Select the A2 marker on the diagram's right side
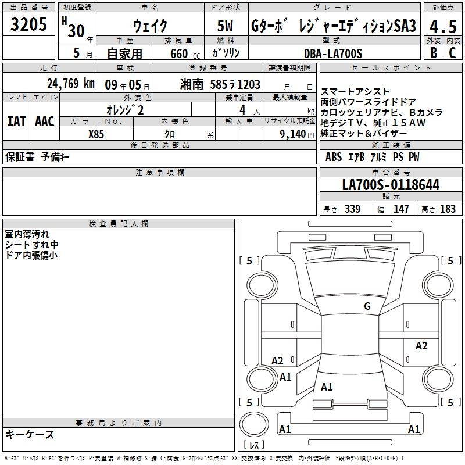 [x=421, y=346]
